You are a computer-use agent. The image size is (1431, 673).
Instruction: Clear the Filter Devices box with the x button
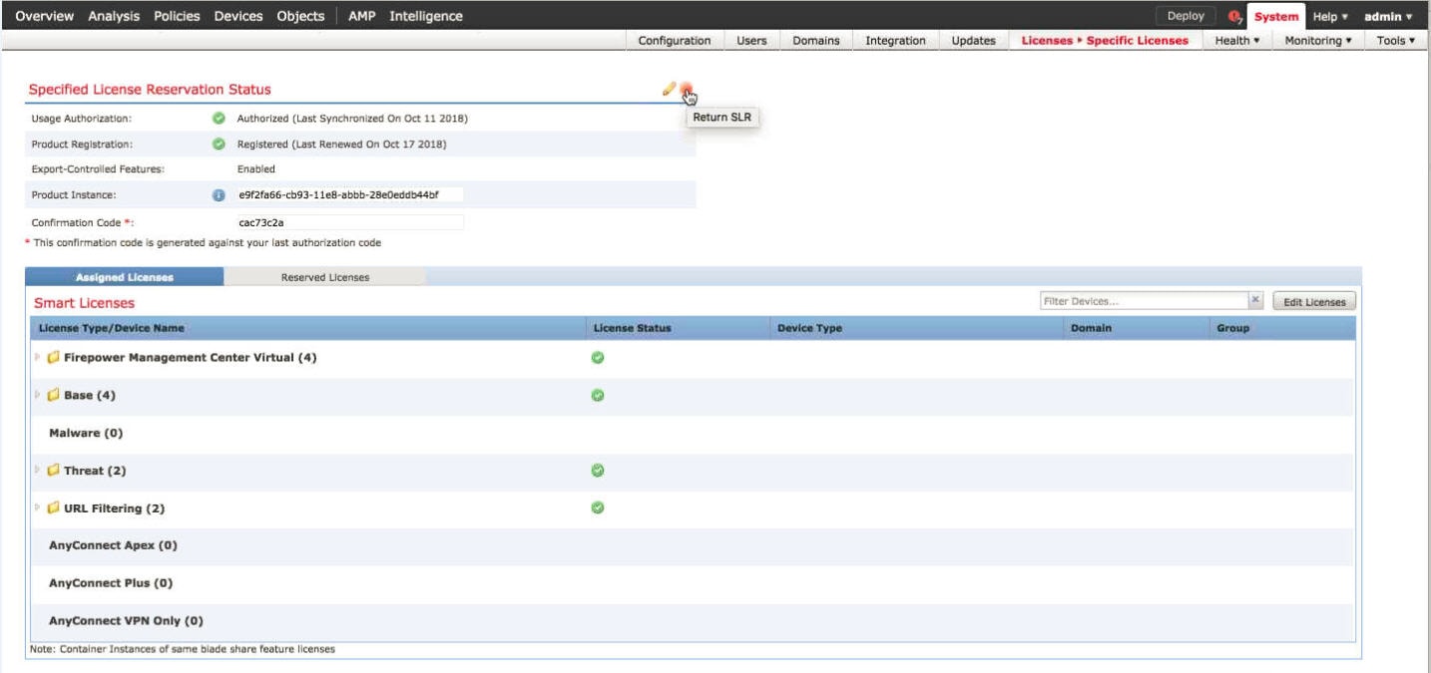pyautogui.click(x=1256, y=301)
